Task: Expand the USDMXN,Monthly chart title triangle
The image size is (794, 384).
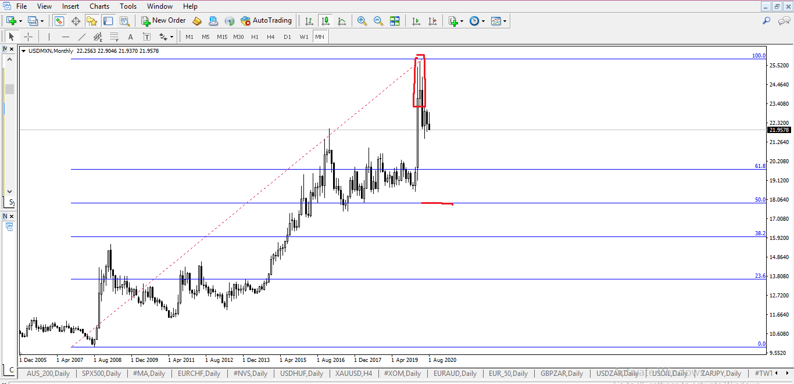Action: click(23, 51)
